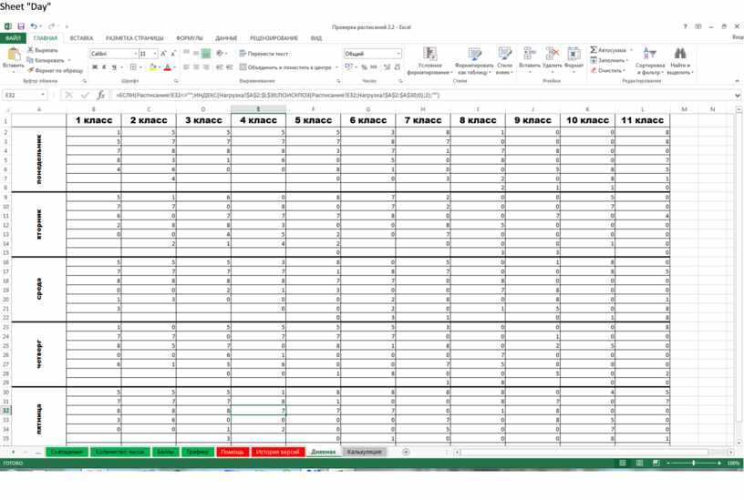Open the ФОРМУЛЫ ribbon tab
Screen dimensions: 744x500
pyautogui.click(x=190, y=38)
